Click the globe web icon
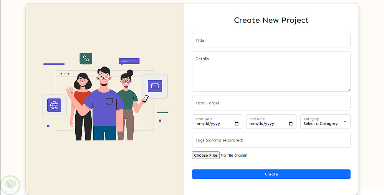Image resolution: width=384 pixels, height=195 pixels. pos(54,105)
